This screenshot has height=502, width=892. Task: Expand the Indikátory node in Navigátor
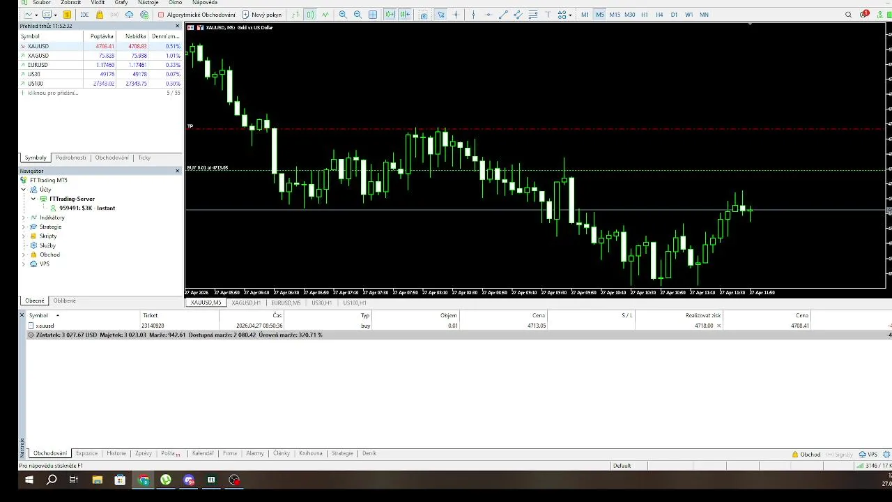(x=24, y=218)
